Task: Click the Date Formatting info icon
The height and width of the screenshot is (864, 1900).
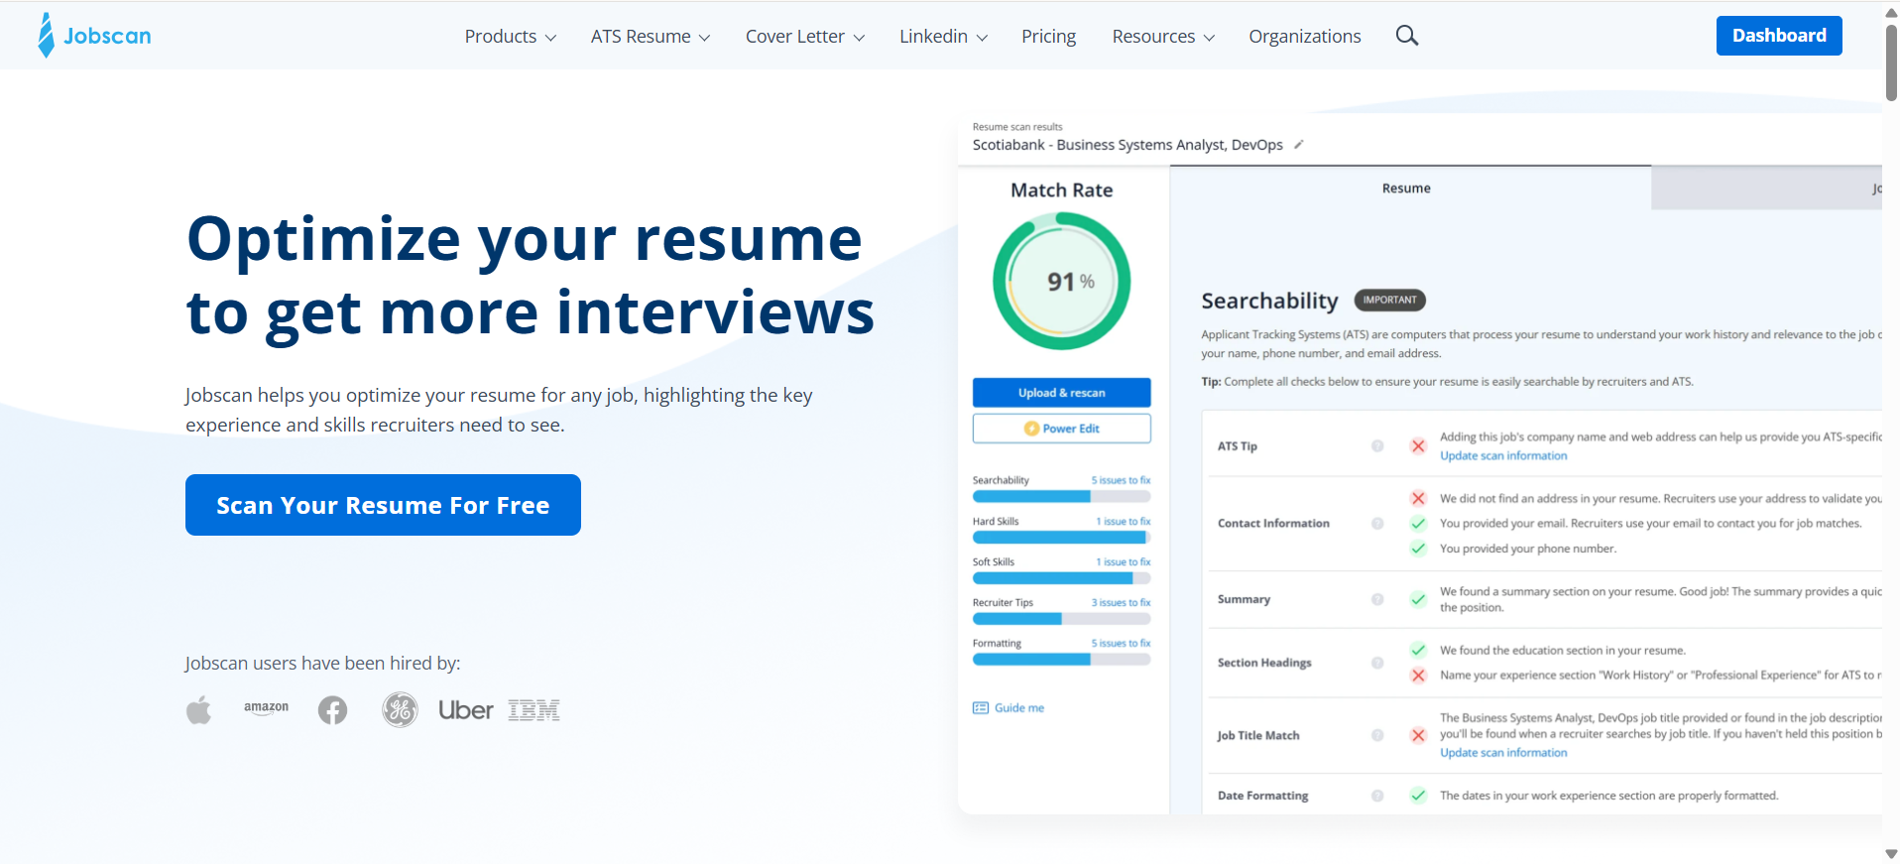Action: pos(1377,796)
